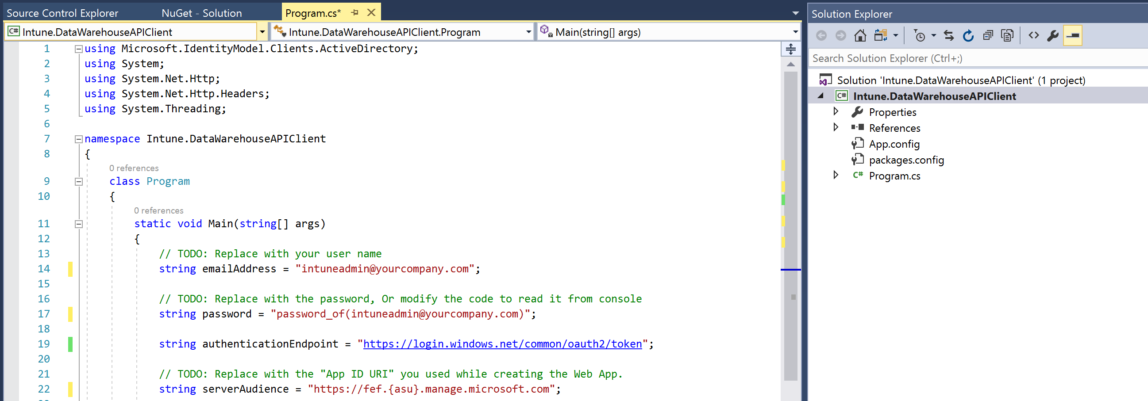Click the View Code icon
The width and height of the screenshot is (1148, 401).
click(1033, 35)
